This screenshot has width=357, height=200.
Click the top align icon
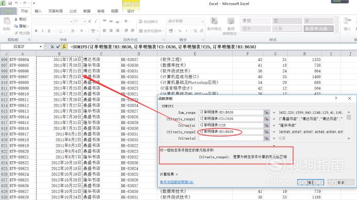coord(105,21)
